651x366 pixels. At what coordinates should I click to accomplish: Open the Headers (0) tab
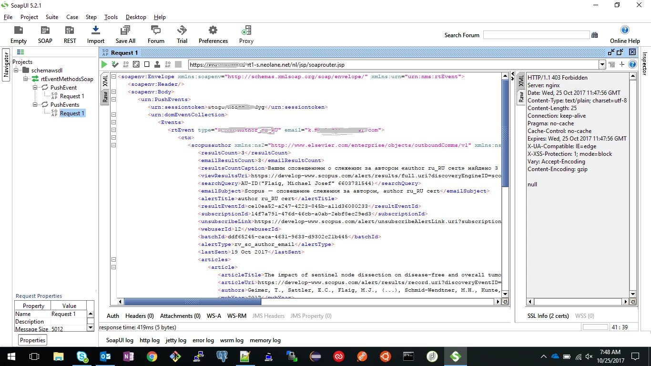point(140,316)
